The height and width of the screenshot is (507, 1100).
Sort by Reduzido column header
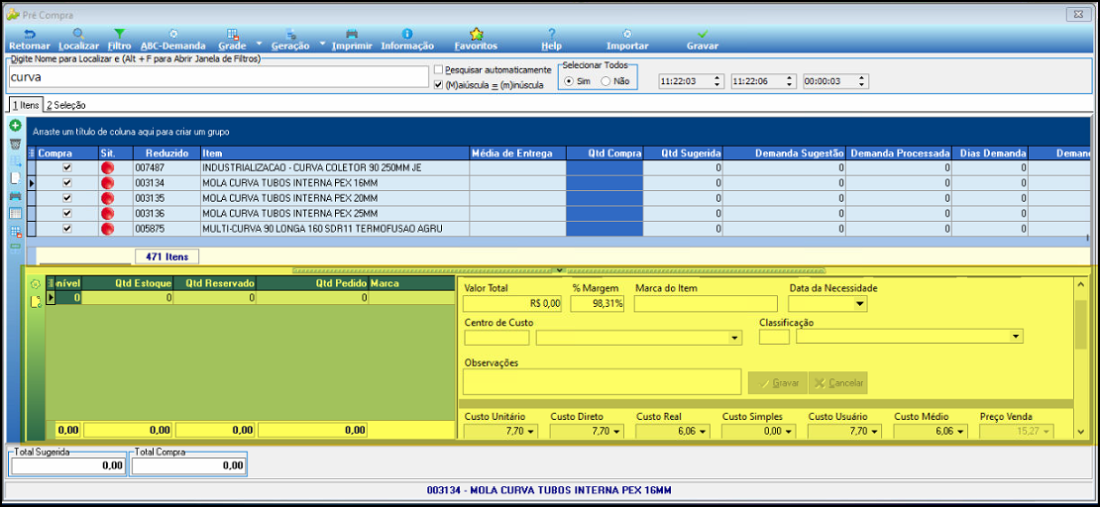[x=166, y=152]
